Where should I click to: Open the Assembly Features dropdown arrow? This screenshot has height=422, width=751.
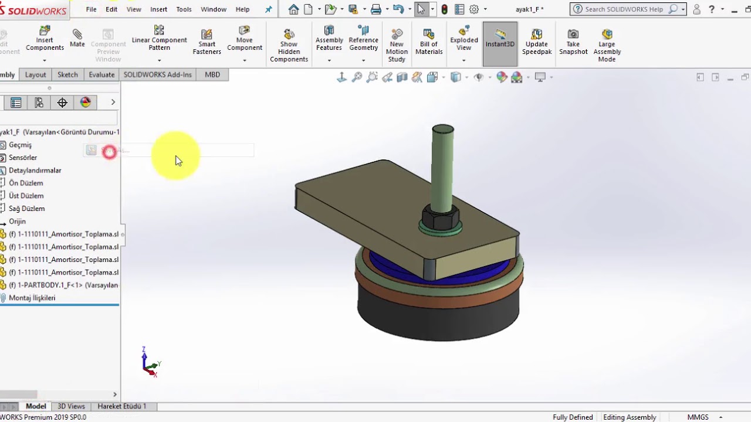(329, 60)
